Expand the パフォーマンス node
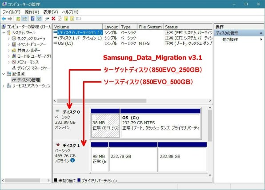This screenshot has width=265, height=190. (8, 62)
